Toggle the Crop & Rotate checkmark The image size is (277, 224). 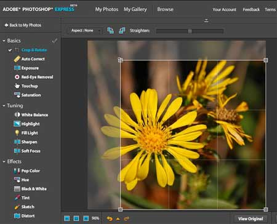tap(10, 50)
